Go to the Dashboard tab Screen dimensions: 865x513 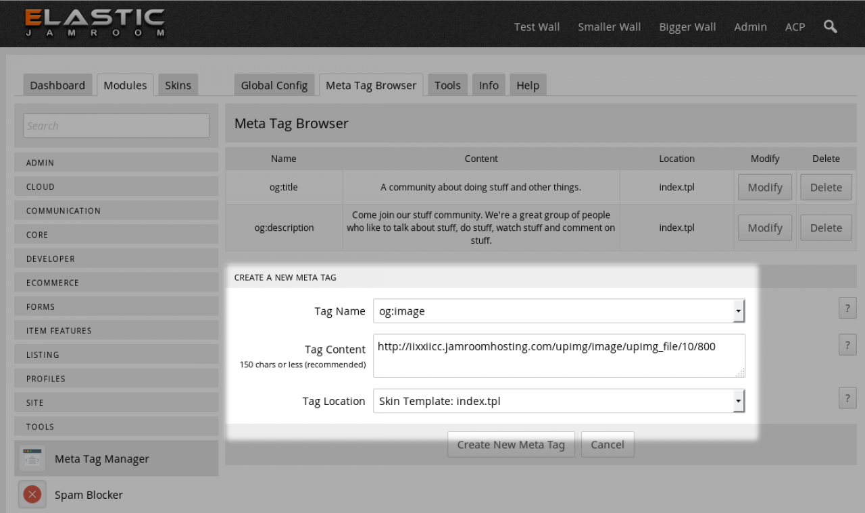(x=57, y=86)
